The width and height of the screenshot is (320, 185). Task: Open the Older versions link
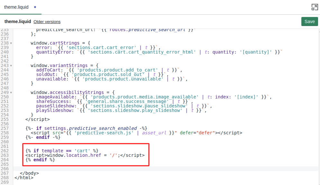(x=47, y=22)
